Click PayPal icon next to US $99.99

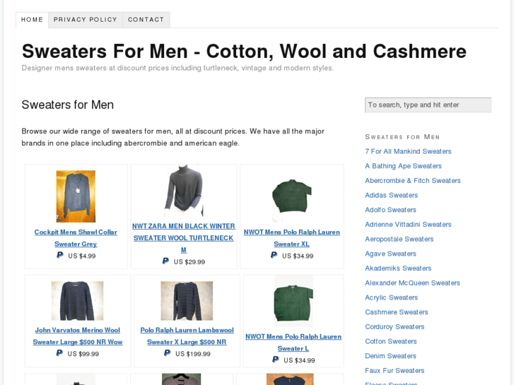coord(59,353)
